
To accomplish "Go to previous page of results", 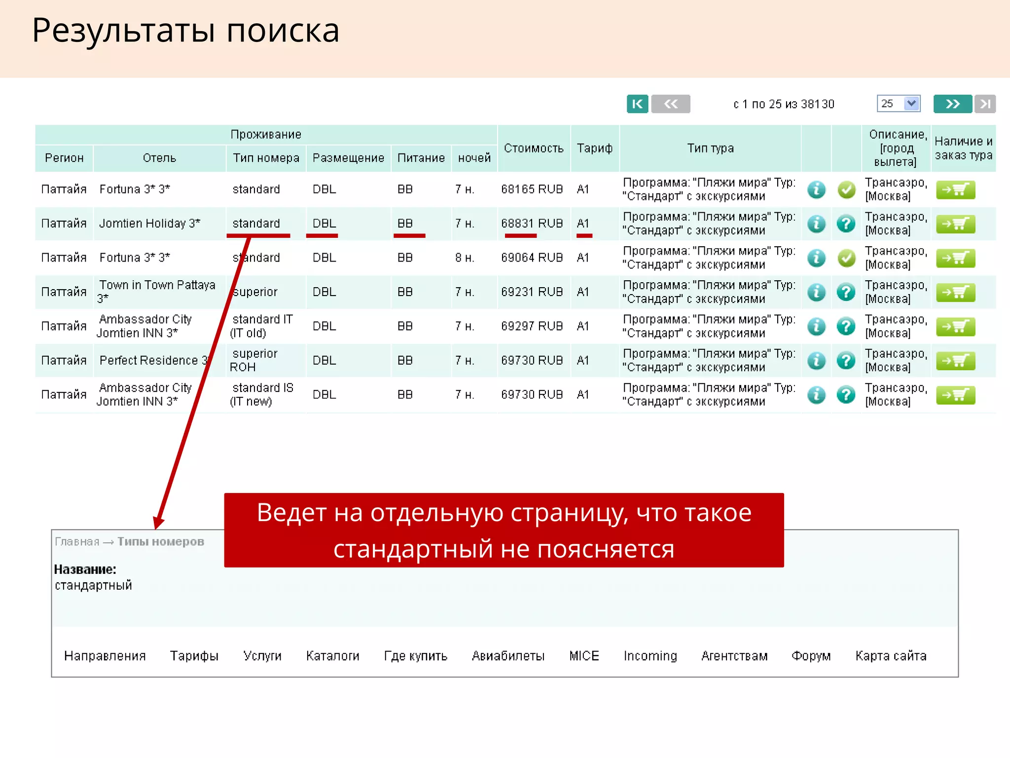I will (x=671, y=104).
